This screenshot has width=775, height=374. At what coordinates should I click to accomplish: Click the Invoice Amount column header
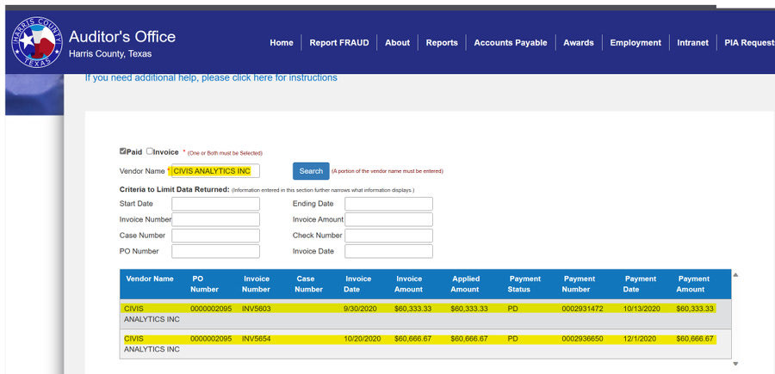click(408, 285)
